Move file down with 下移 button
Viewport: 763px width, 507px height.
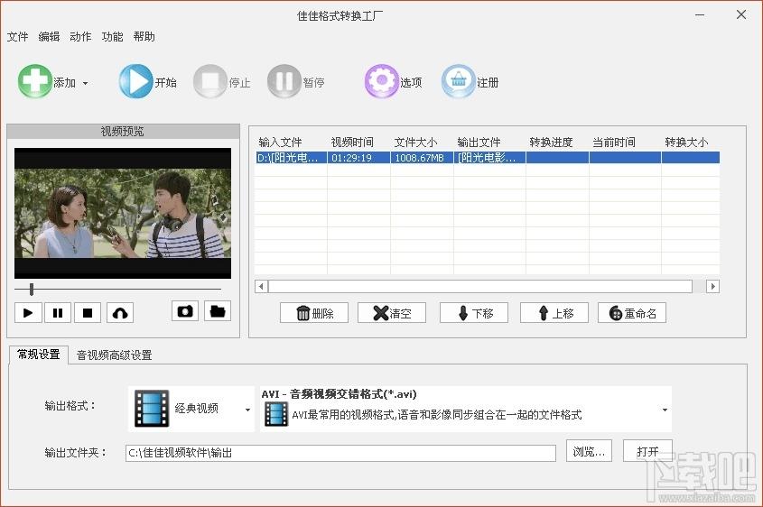474,313
